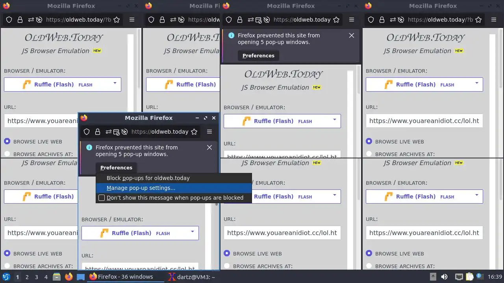504x283 pixels.
Task: Click page scrollbar in top window showing pop-up notification
Action: click(x=358, y=79)
